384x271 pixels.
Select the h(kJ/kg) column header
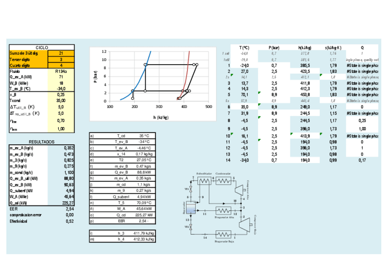tap(305, 48)
